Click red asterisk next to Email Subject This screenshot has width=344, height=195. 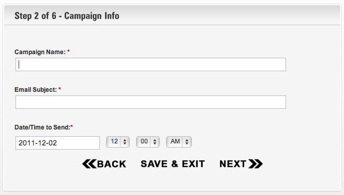(x=59, y=89)
